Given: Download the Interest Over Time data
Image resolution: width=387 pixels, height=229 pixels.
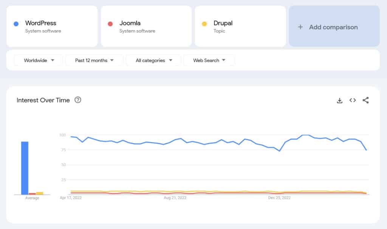Looking at the screenshot, I should click(x=339, y=100).
